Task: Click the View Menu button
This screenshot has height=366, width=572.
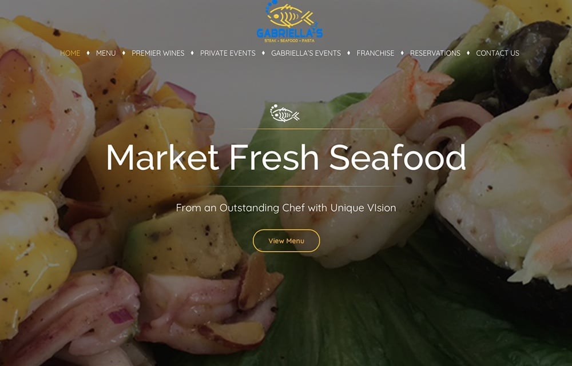Action: coord(287,241)
